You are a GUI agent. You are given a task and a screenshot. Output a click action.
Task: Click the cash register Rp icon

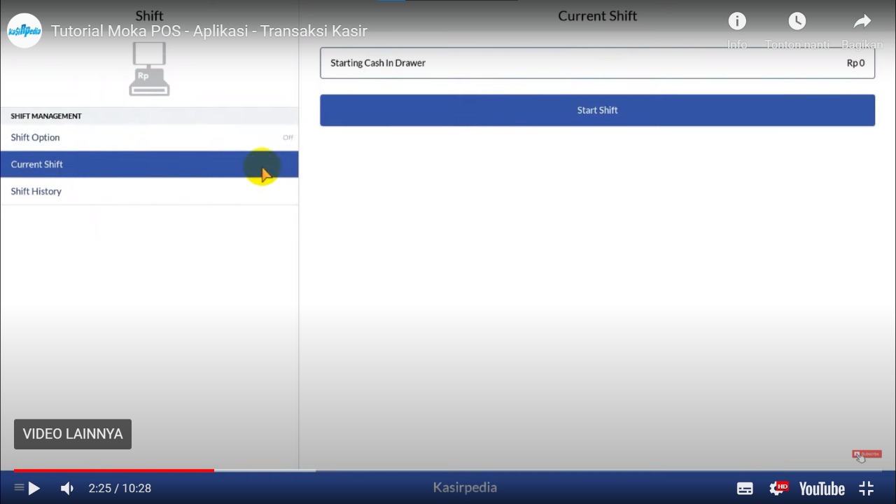149,69
